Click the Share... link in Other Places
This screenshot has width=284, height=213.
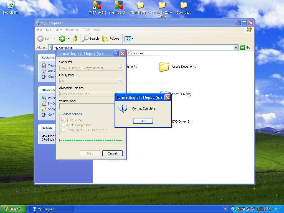tap(52, 109)
